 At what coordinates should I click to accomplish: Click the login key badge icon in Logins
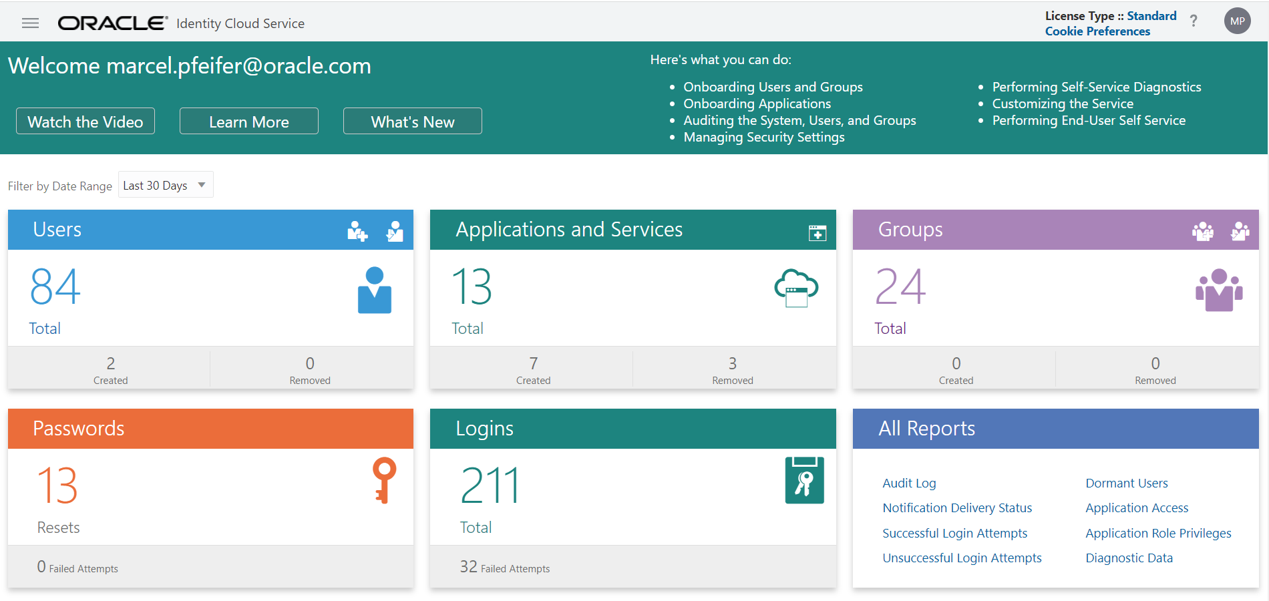pos(804,480)
